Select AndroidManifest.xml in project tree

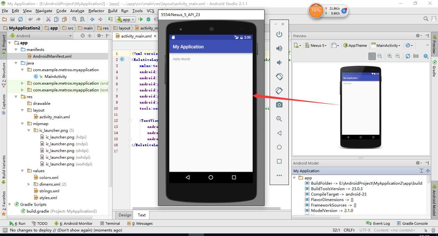52,56
